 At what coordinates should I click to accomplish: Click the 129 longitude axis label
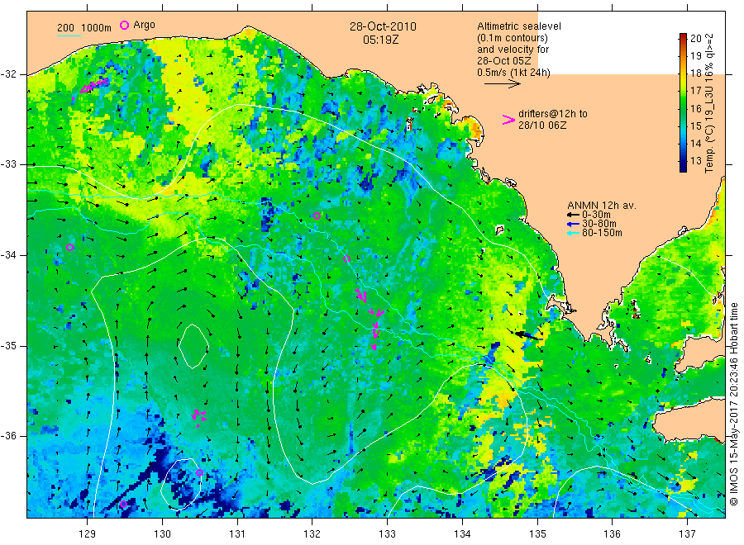(x=88, y=534)
